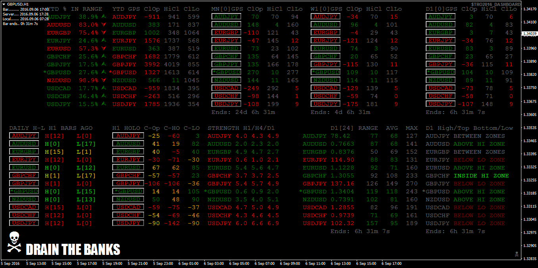538x268 pixels.
Task: Click the down arrow beside EURGBP 75.4%
Action: click(104, 33)
